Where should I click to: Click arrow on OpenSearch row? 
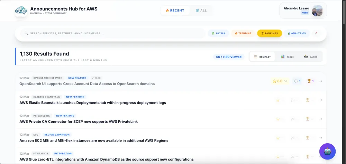320,81
